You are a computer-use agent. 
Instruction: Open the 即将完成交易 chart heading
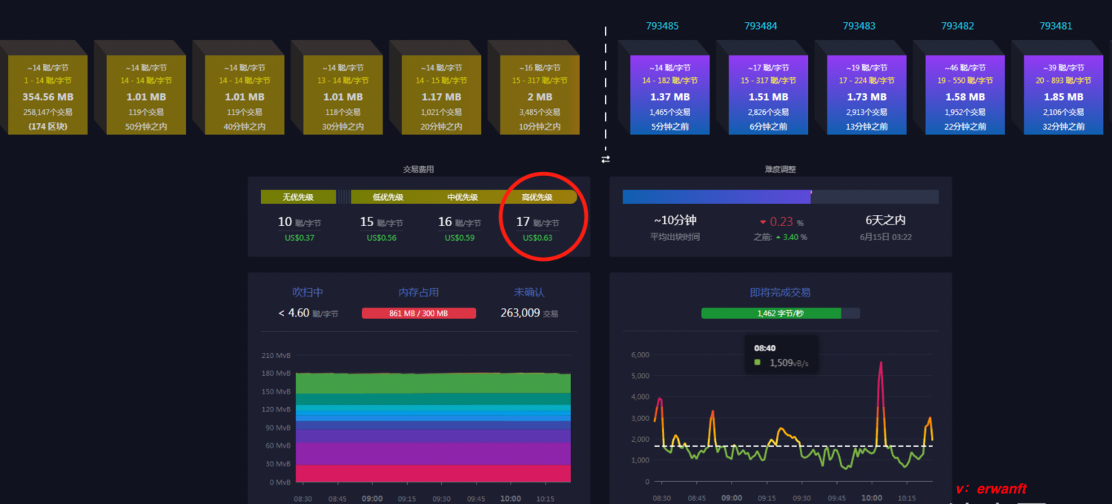point(781,293)
